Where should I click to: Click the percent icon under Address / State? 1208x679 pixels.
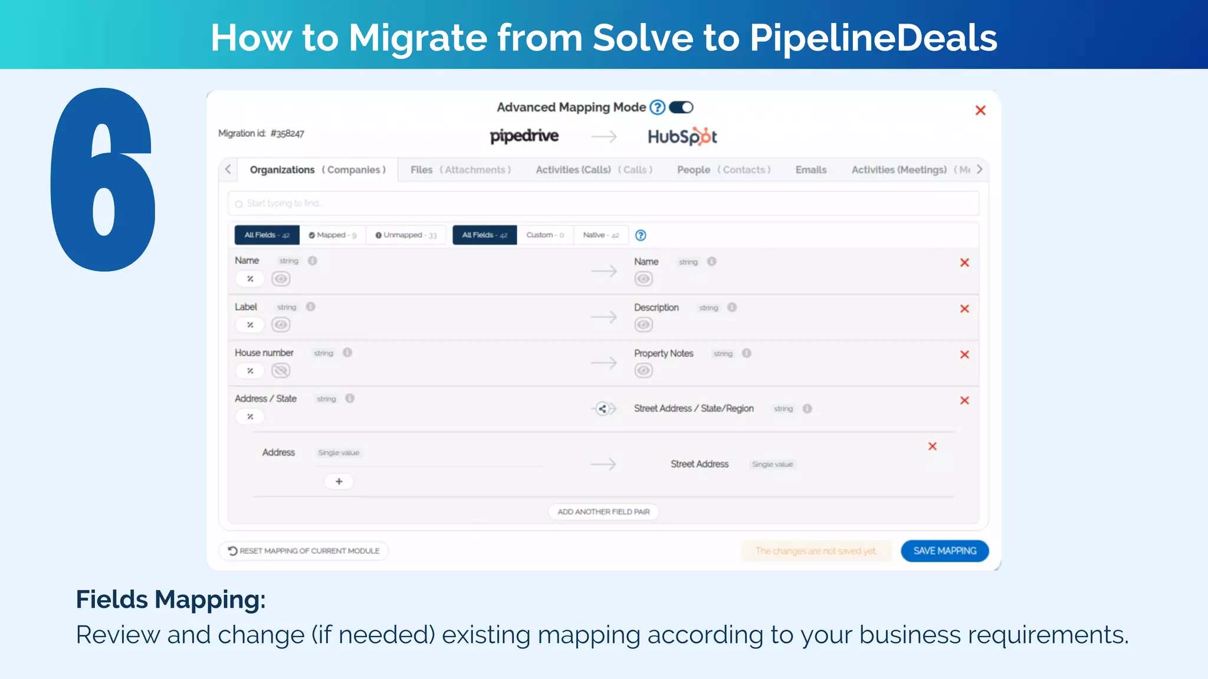(x=250, y=417)
